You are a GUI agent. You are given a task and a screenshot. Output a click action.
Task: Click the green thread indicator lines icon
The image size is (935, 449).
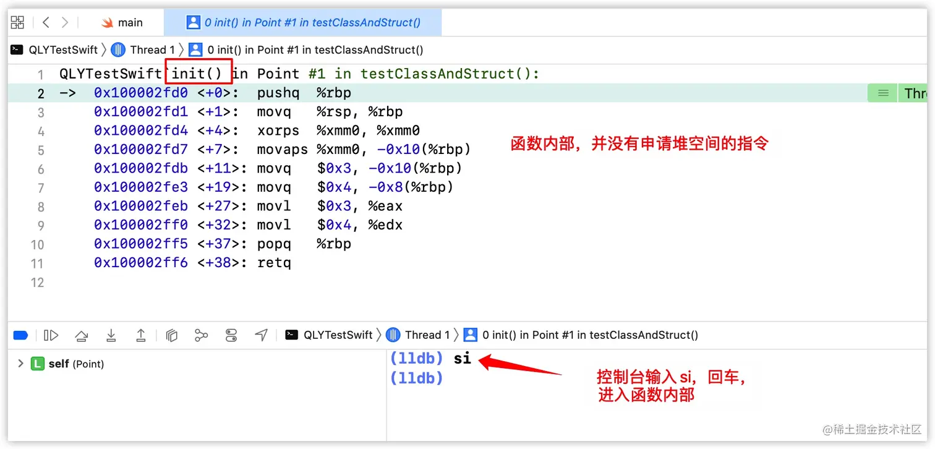883,93
